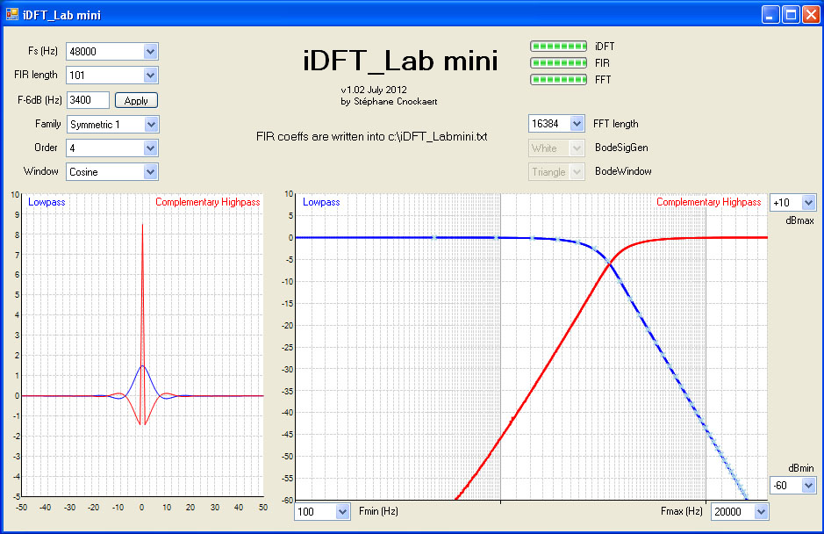Click the 'Fmax (Hz)' label

point(682,511)
